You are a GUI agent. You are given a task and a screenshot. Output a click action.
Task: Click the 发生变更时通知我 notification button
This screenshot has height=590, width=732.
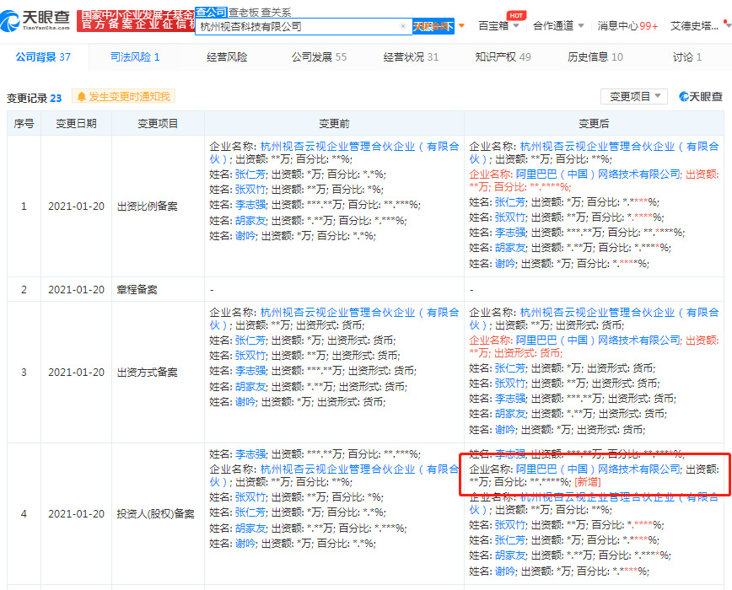pos(123,97)
